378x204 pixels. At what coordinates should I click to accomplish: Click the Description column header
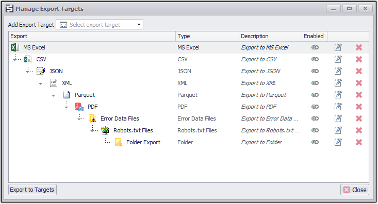coord(271,36)
